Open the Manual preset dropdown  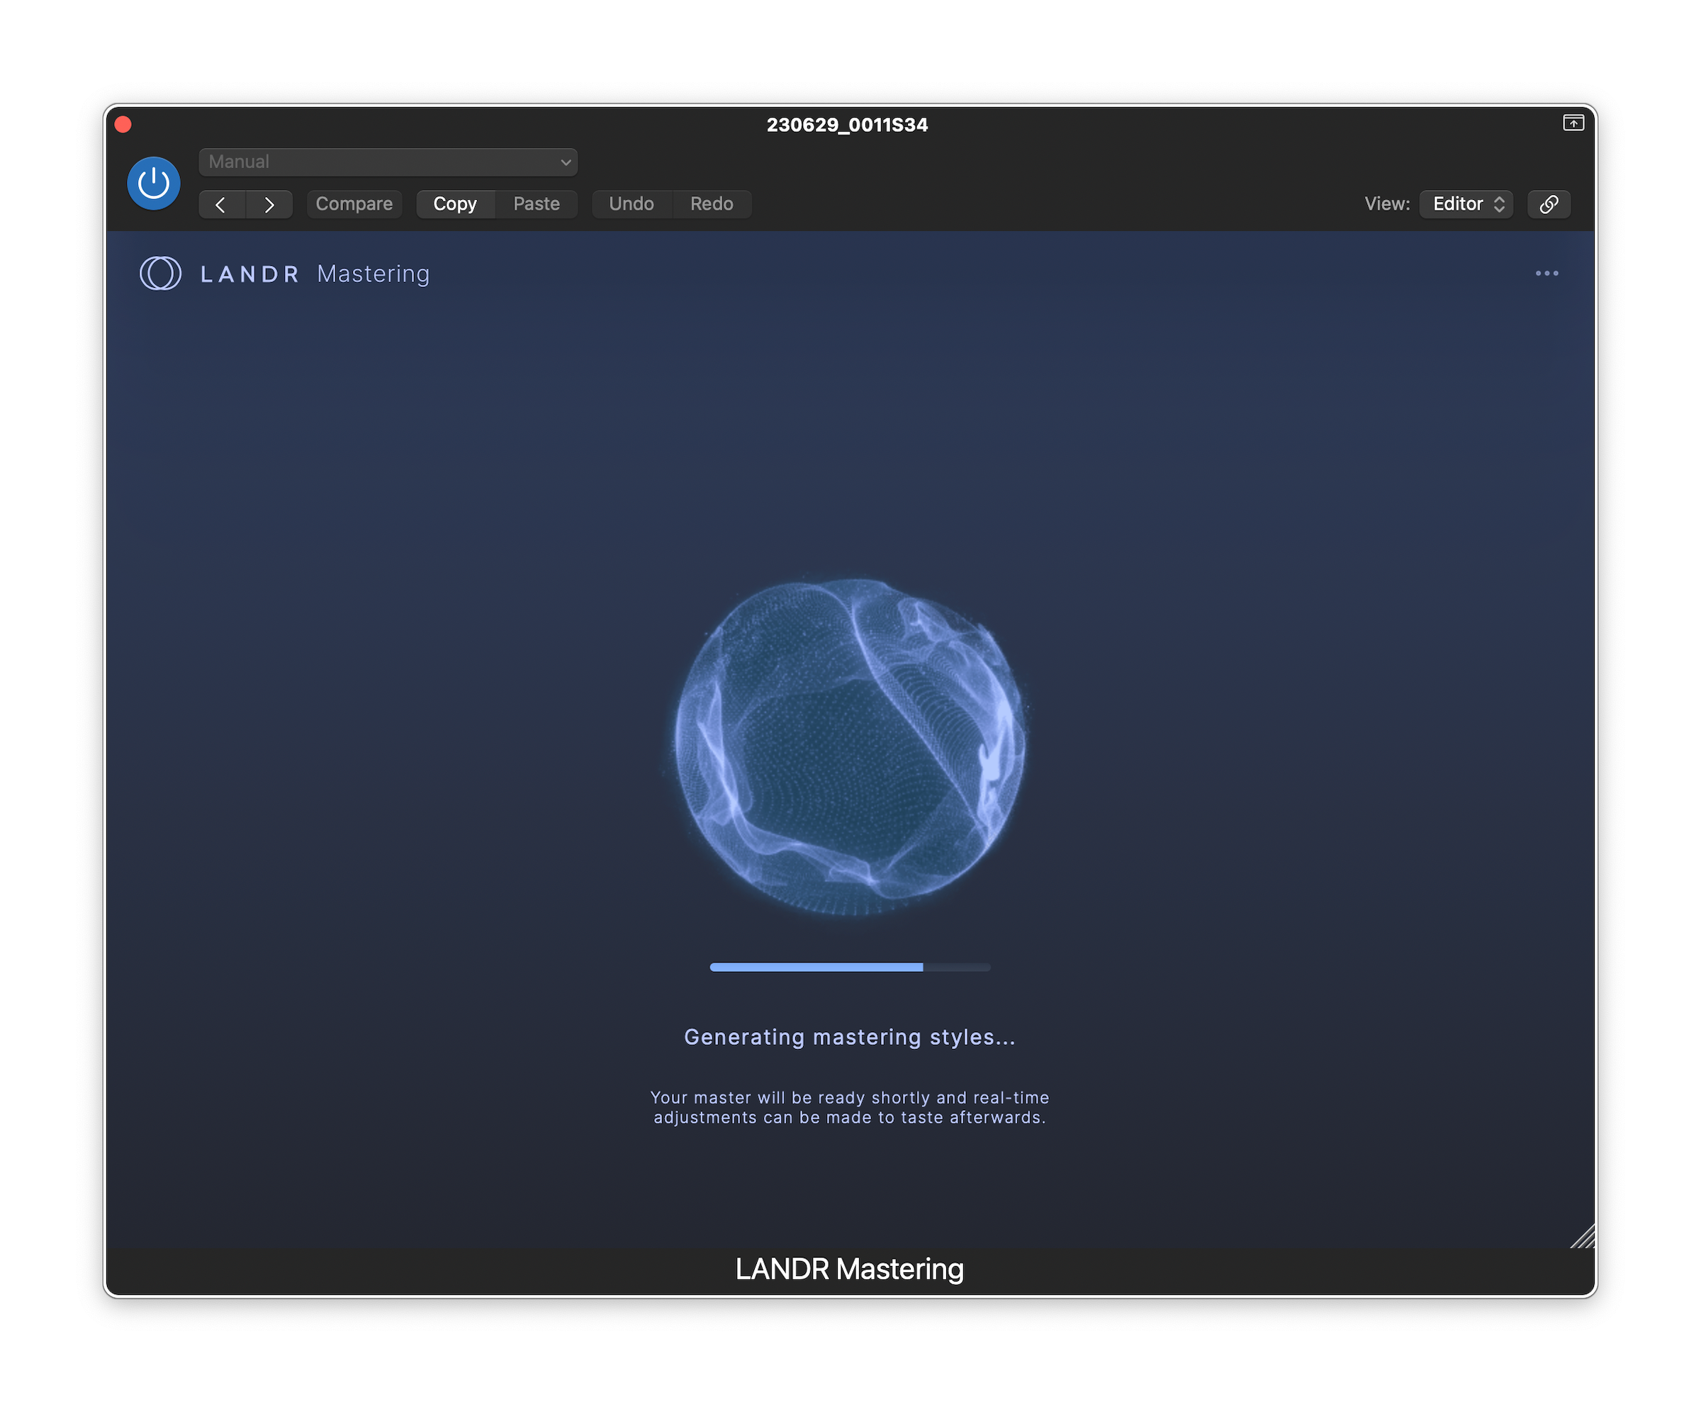(x=387, y=162)
